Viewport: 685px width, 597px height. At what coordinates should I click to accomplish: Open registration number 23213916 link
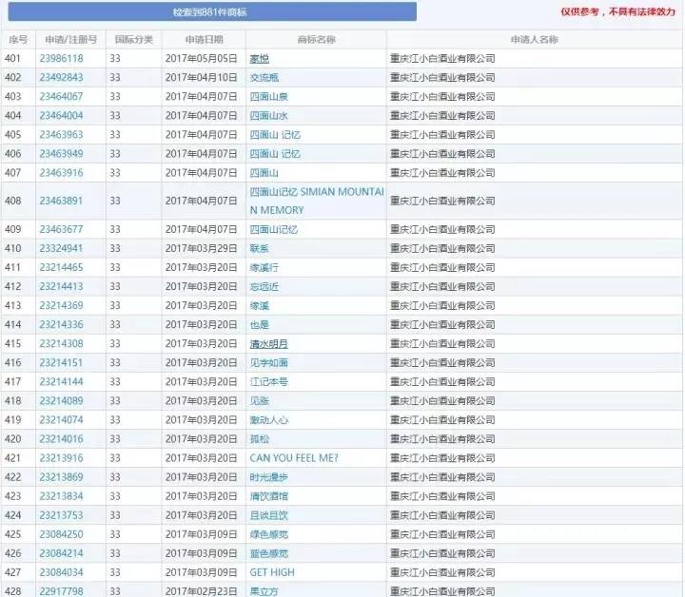point(61,458)
